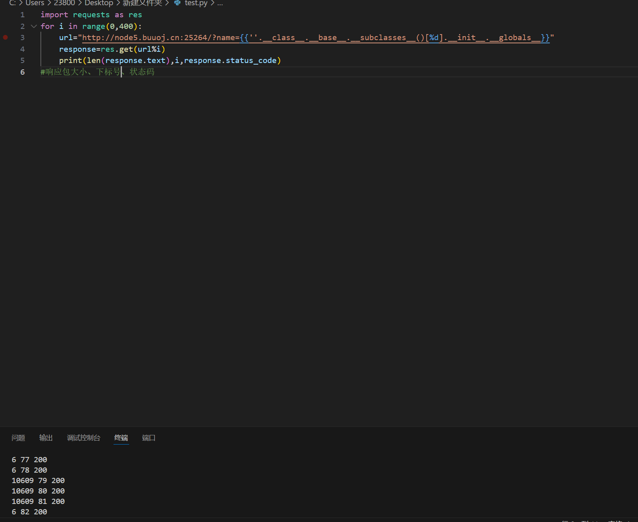638x522 pixels.
Task: Select the 端口 ports tab
Action: [x=148, y=438]
